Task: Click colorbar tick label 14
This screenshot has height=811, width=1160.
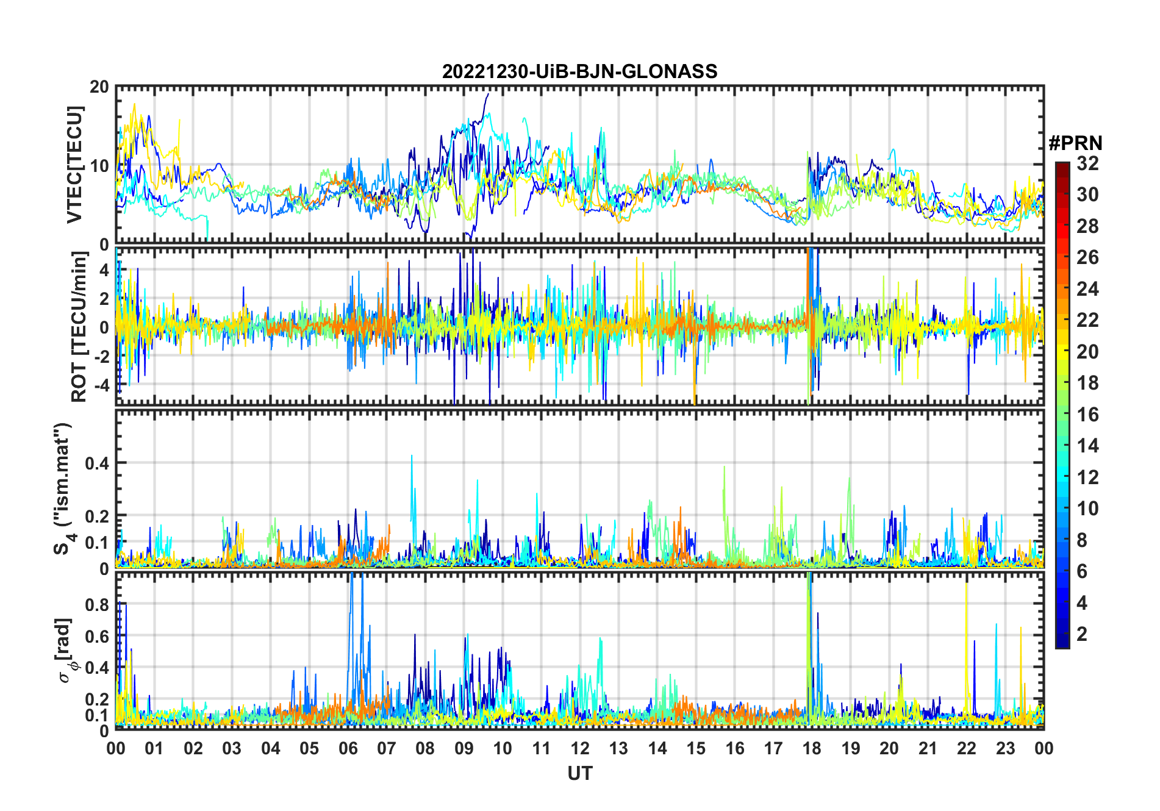Action: pyautogui.click(x=1087, y=446)
